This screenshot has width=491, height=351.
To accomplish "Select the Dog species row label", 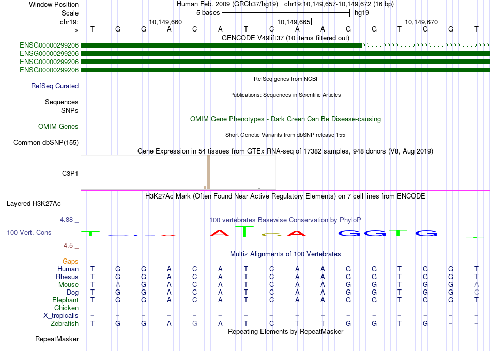I will point(72,293).
